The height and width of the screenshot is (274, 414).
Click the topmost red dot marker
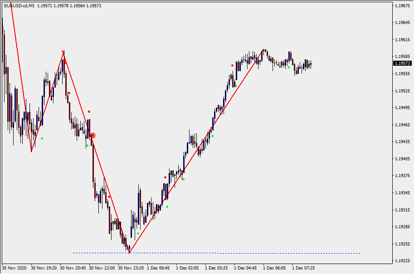[x=232, y=65]
